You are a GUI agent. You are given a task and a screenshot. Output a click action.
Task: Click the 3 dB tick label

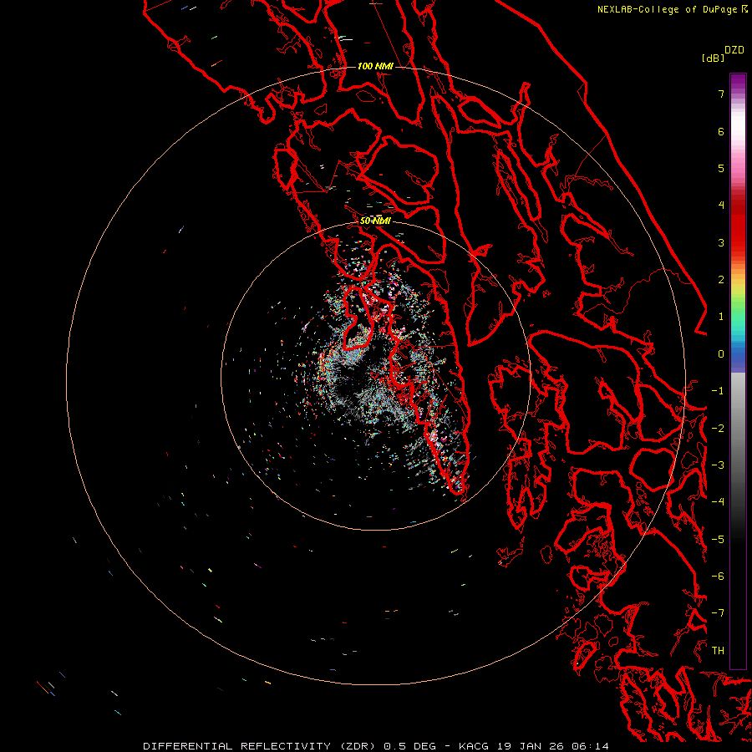pyautogui.click(x=721, y=242)
